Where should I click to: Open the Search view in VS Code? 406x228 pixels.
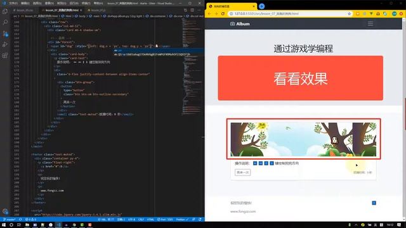click(5, 23)
